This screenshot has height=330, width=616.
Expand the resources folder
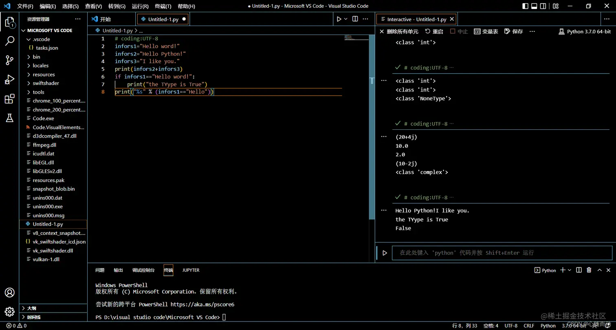(44, 74)
